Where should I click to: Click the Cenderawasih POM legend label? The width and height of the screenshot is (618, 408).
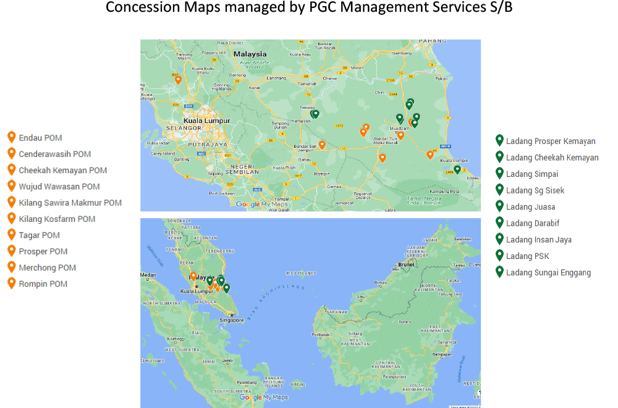55,154
